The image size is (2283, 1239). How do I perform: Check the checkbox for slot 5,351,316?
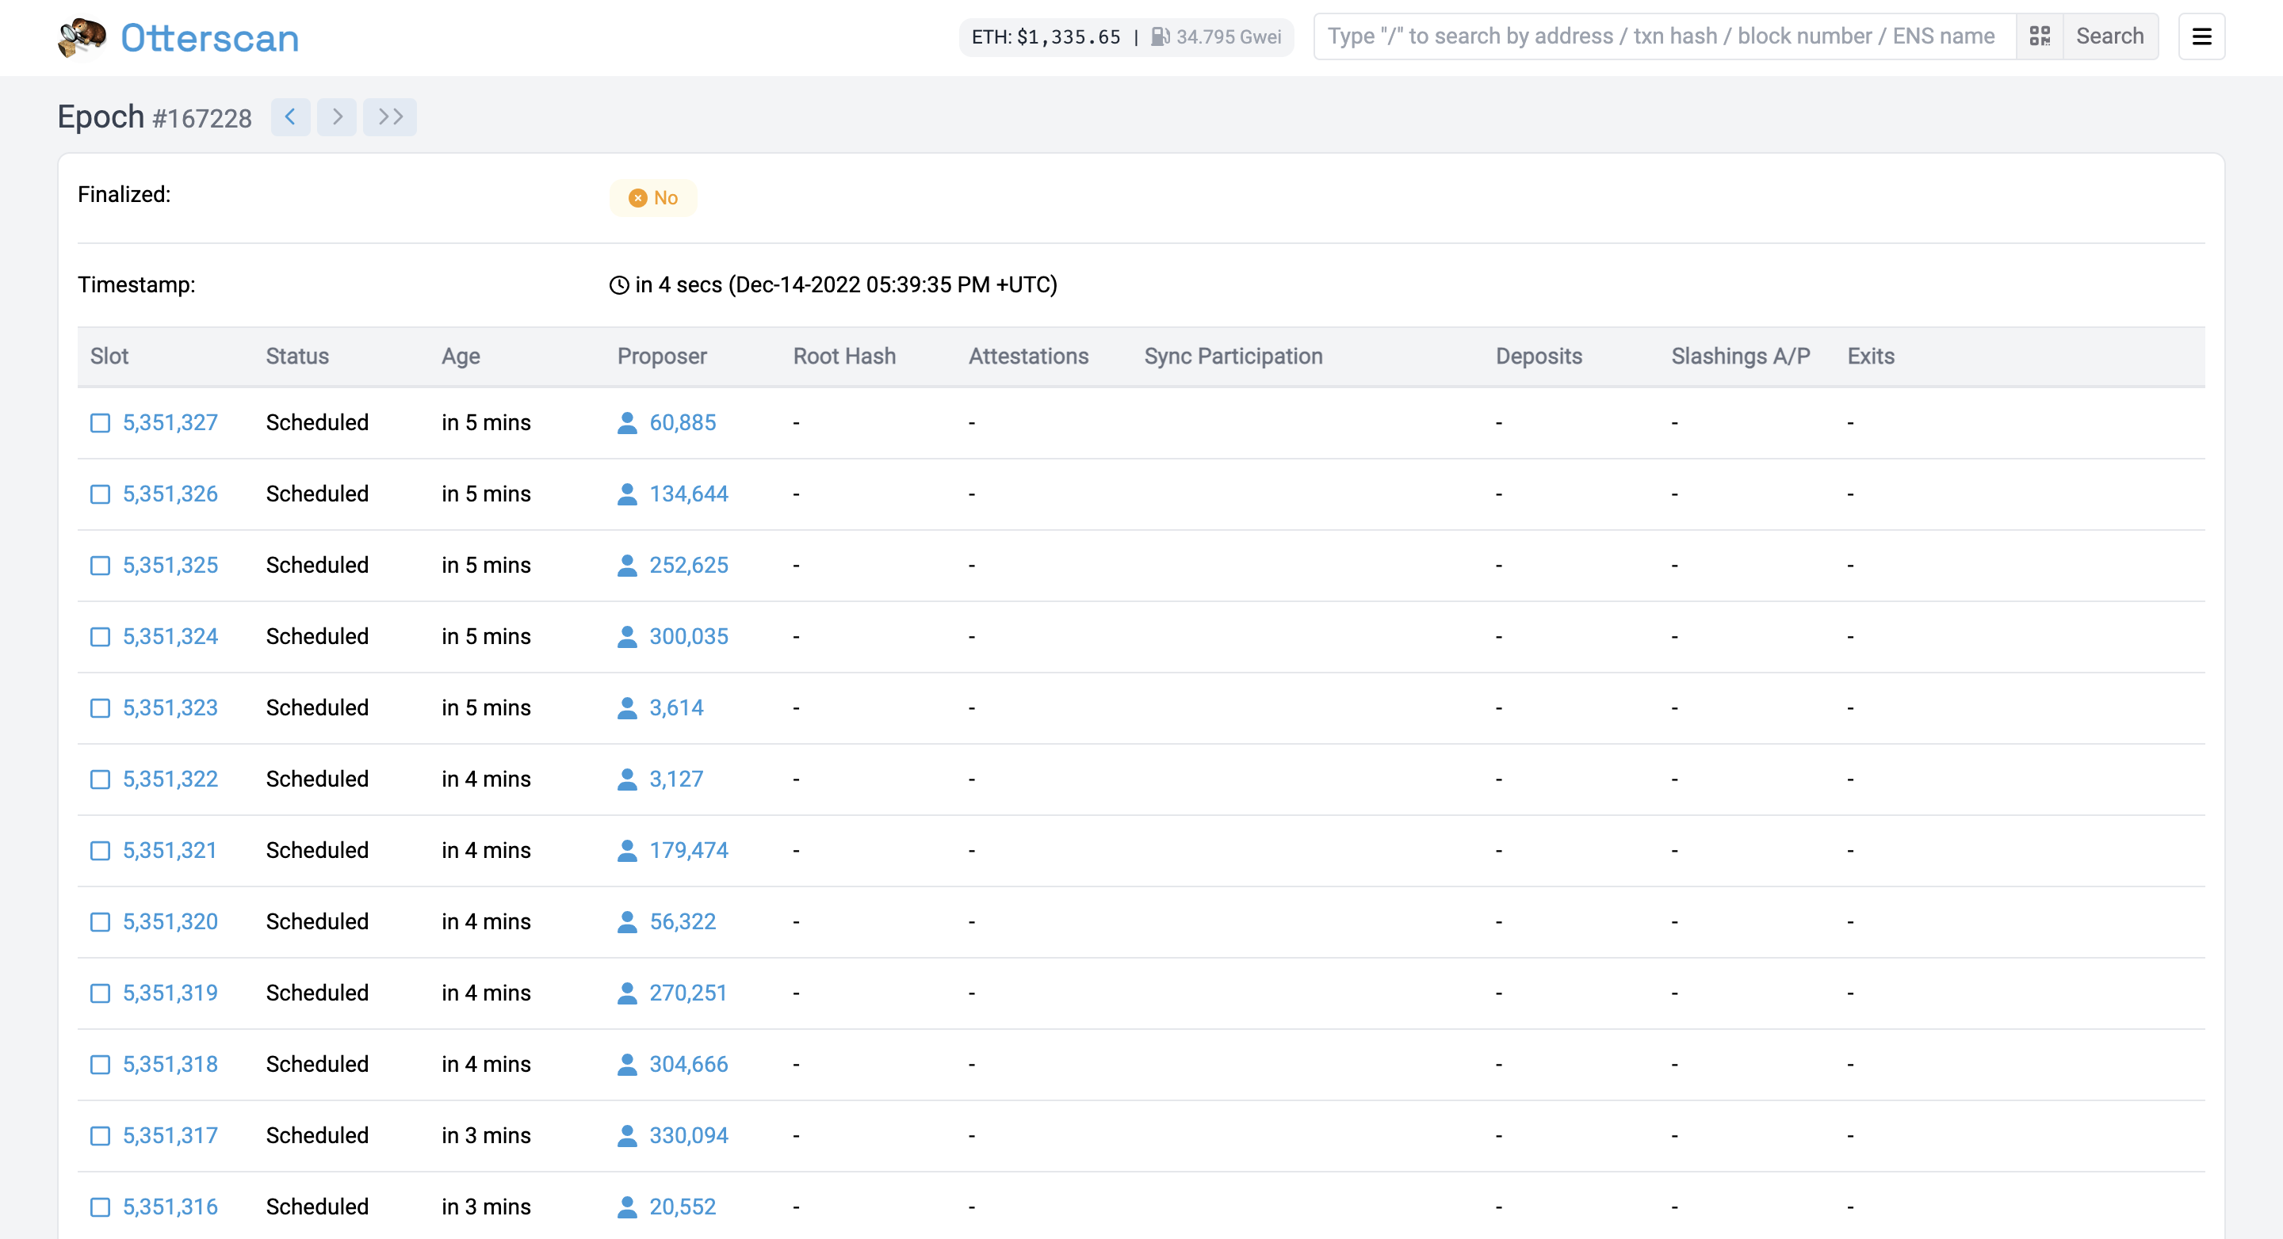(x=98, y=1207)
